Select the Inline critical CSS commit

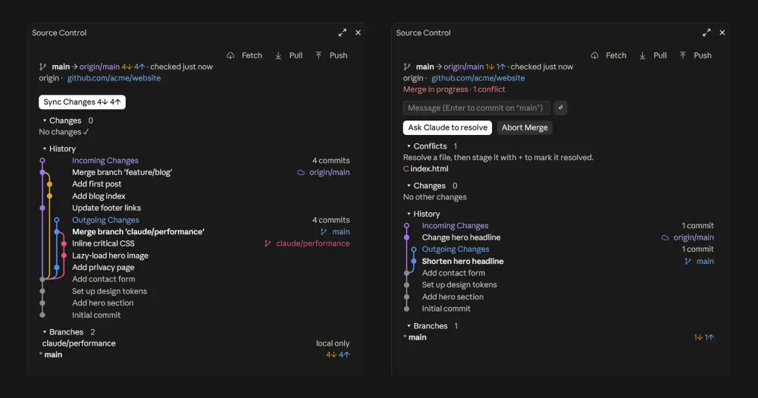(x=103, y=243)
